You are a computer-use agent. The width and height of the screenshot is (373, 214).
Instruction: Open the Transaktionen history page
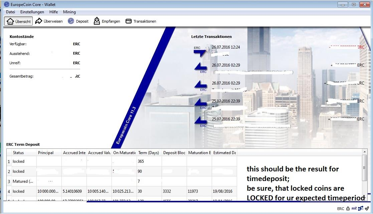click(141, 21)
